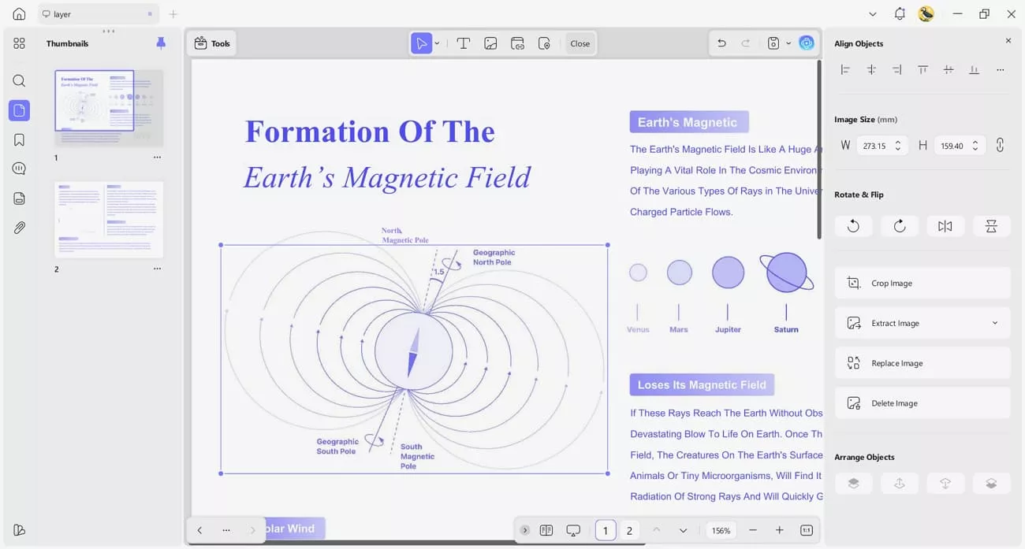Screen dimensions: 1025x549
Task: Select the toolbar tool next to Close
Action: click(544, 43)
